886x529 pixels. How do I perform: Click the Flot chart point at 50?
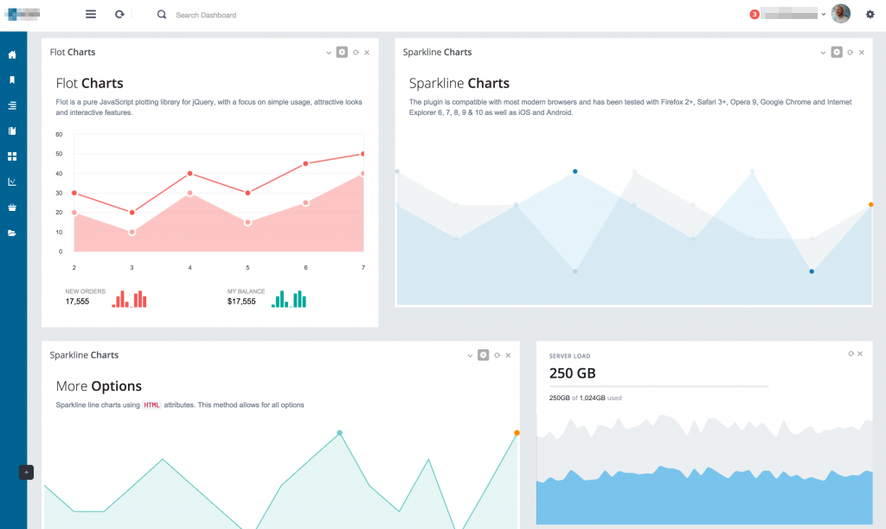(363, 154)
